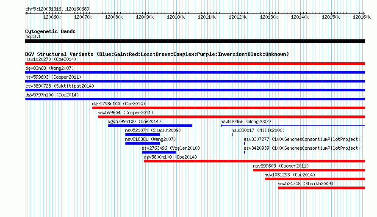
Task: Click the black 5q23.1 cytogenetic band bar
Action: (195, 41)
